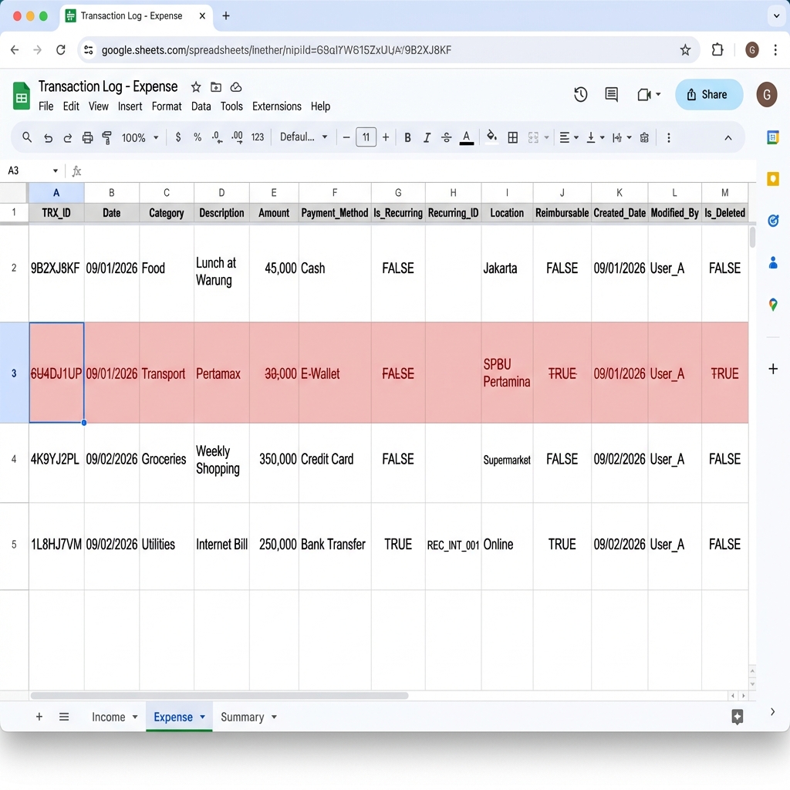Format value as currency
Viewport: 790px width, 790px height.
click(x=178, y=137)
